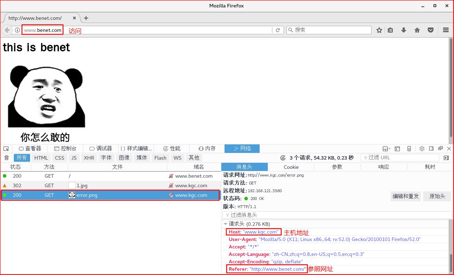Image resolution: width=454 pixels, height=275 pixels.
Task: Clear the network request list with trash icon
Action: [x=6, y=158]
